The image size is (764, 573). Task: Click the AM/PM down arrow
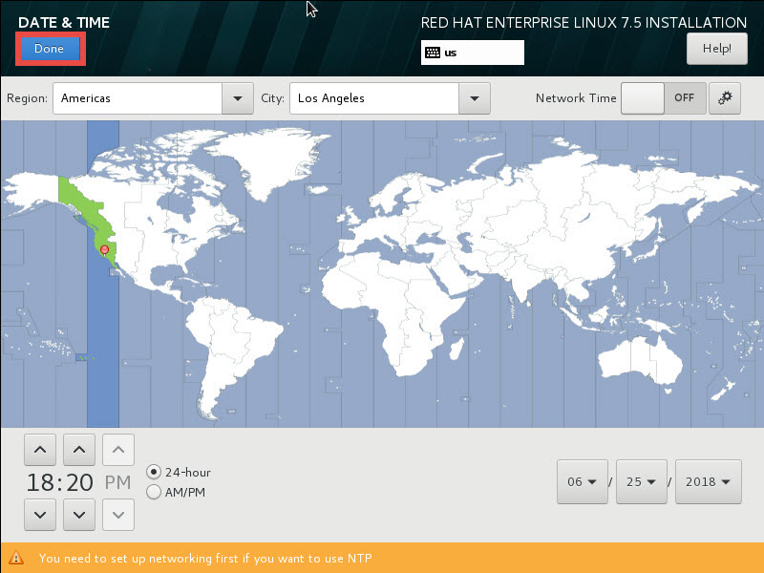pyautogui.click(x=117, y=515)
